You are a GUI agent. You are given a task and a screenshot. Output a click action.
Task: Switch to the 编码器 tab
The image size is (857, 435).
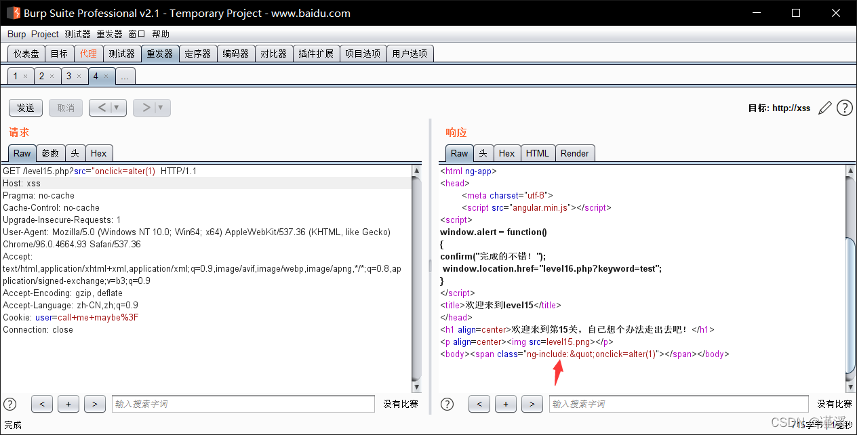[x=236, y=54]
